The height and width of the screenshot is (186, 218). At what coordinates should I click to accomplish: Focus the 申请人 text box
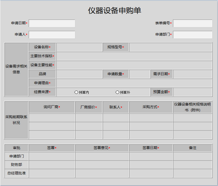pyautogui.click(x=52, y=35)
